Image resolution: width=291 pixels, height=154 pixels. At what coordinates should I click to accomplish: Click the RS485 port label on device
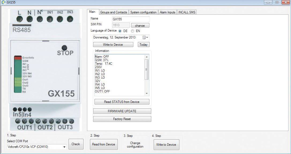[x=21, y=30]
